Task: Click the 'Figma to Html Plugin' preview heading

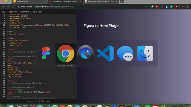Action: point(101,26)
